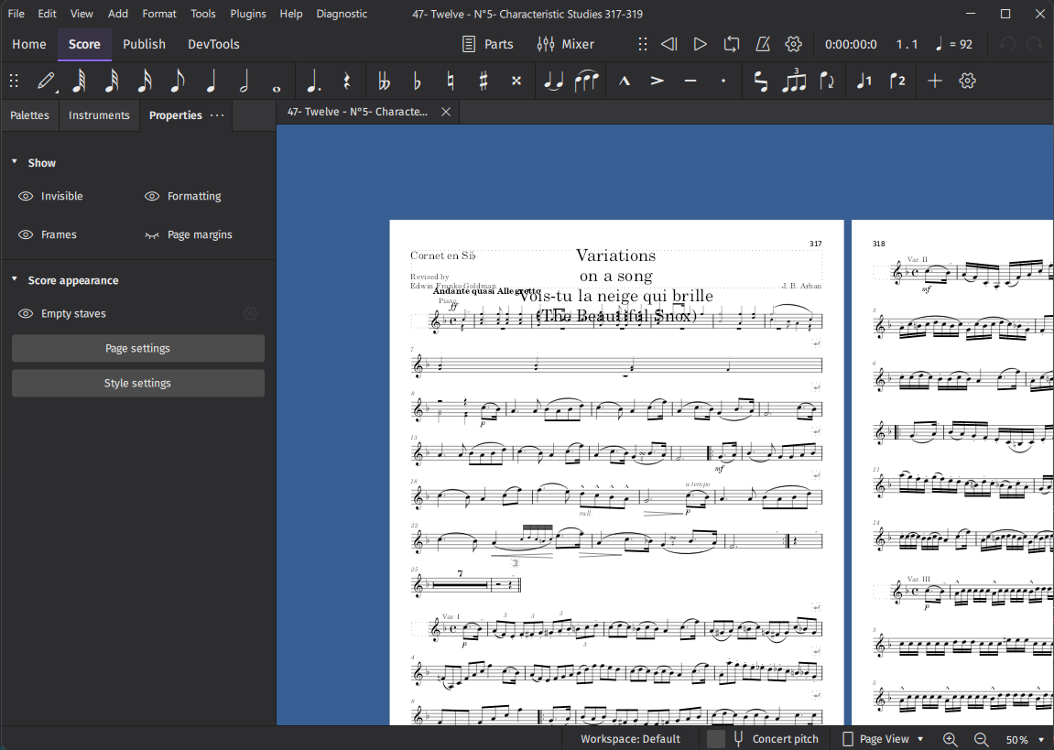This screenshot has width=1054, height=750.
Task: Click the zoom in magnifier icon
Action: tap(950, 739)
